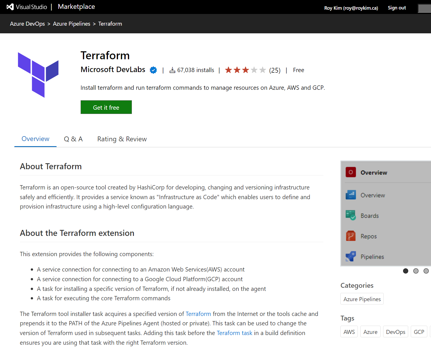Click the Repos icon in screenshot
The width and height of the screenshot is (431, 347).
(x=351, y=236)
